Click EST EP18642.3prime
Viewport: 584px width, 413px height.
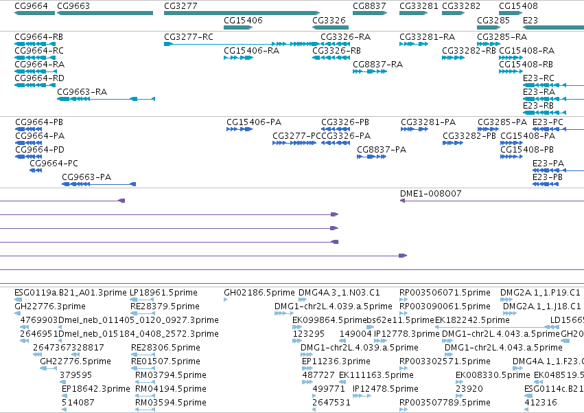coord(95,389)
